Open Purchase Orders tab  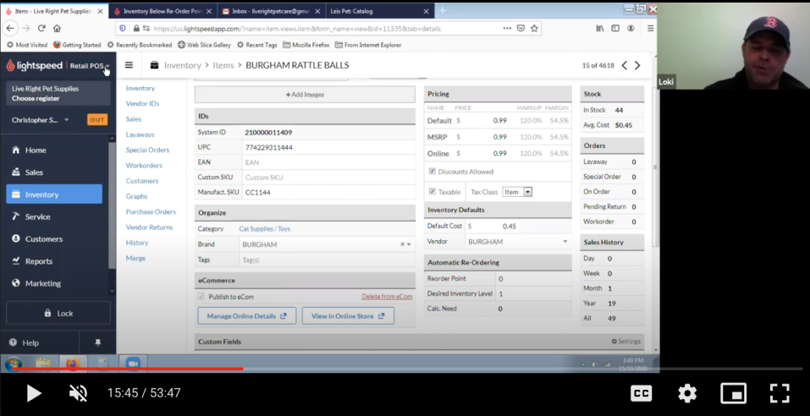pos(151,211)
